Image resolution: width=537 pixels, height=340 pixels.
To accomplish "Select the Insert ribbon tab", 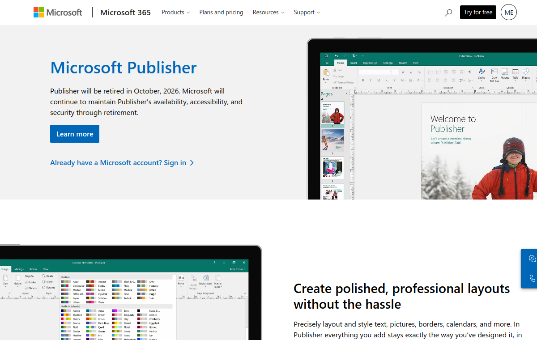I will pyautogui.click(x=354, y=63).
